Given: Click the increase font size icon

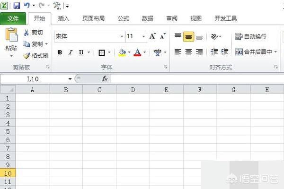Looking at the screenshot, I should (152, 36).
